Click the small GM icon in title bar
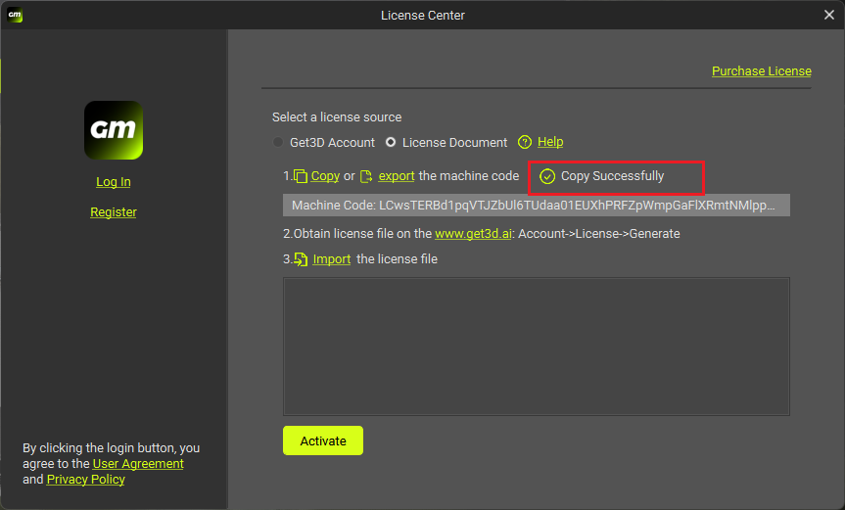The width and height of the screenshot is (845, 510). pyautogui.click(x=15, y=15)
